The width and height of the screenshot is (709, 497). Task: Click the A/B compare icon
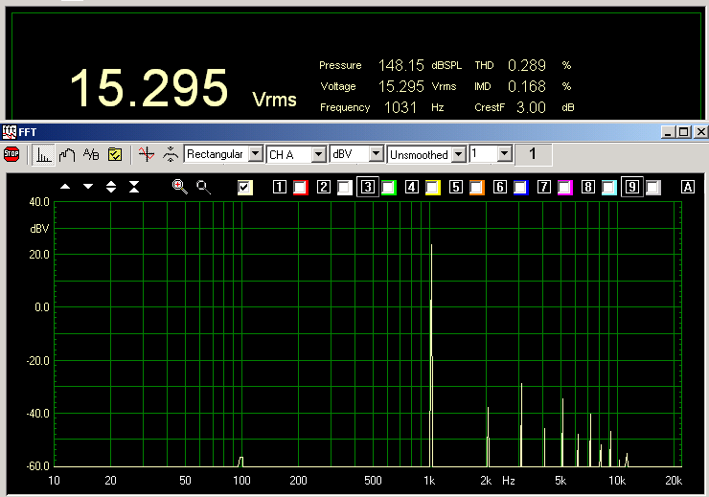click(x=91, y=153)
